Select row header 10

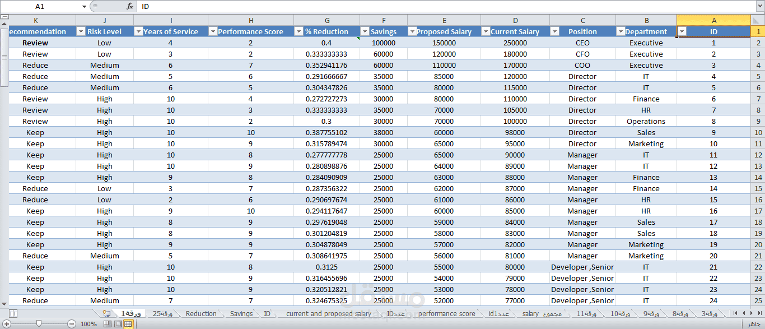point(758,133)
